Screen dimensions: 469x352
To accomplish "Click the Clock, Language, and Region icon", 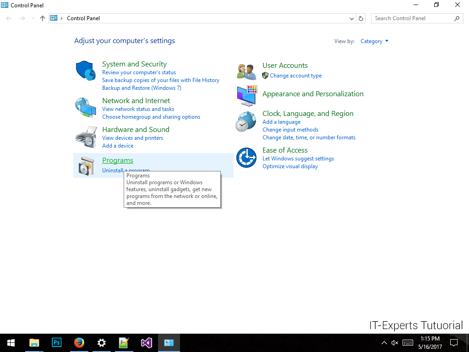I will click(x=246, y=121).
